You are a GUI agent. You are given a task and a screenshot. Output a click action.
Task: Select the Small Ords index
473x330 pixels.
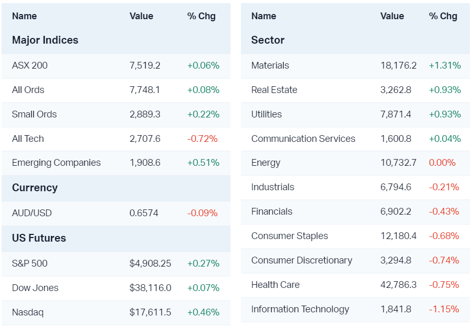click(x=34, y=114)
